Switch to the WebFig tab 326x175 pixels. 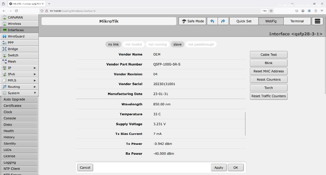[x=271, y=21]
